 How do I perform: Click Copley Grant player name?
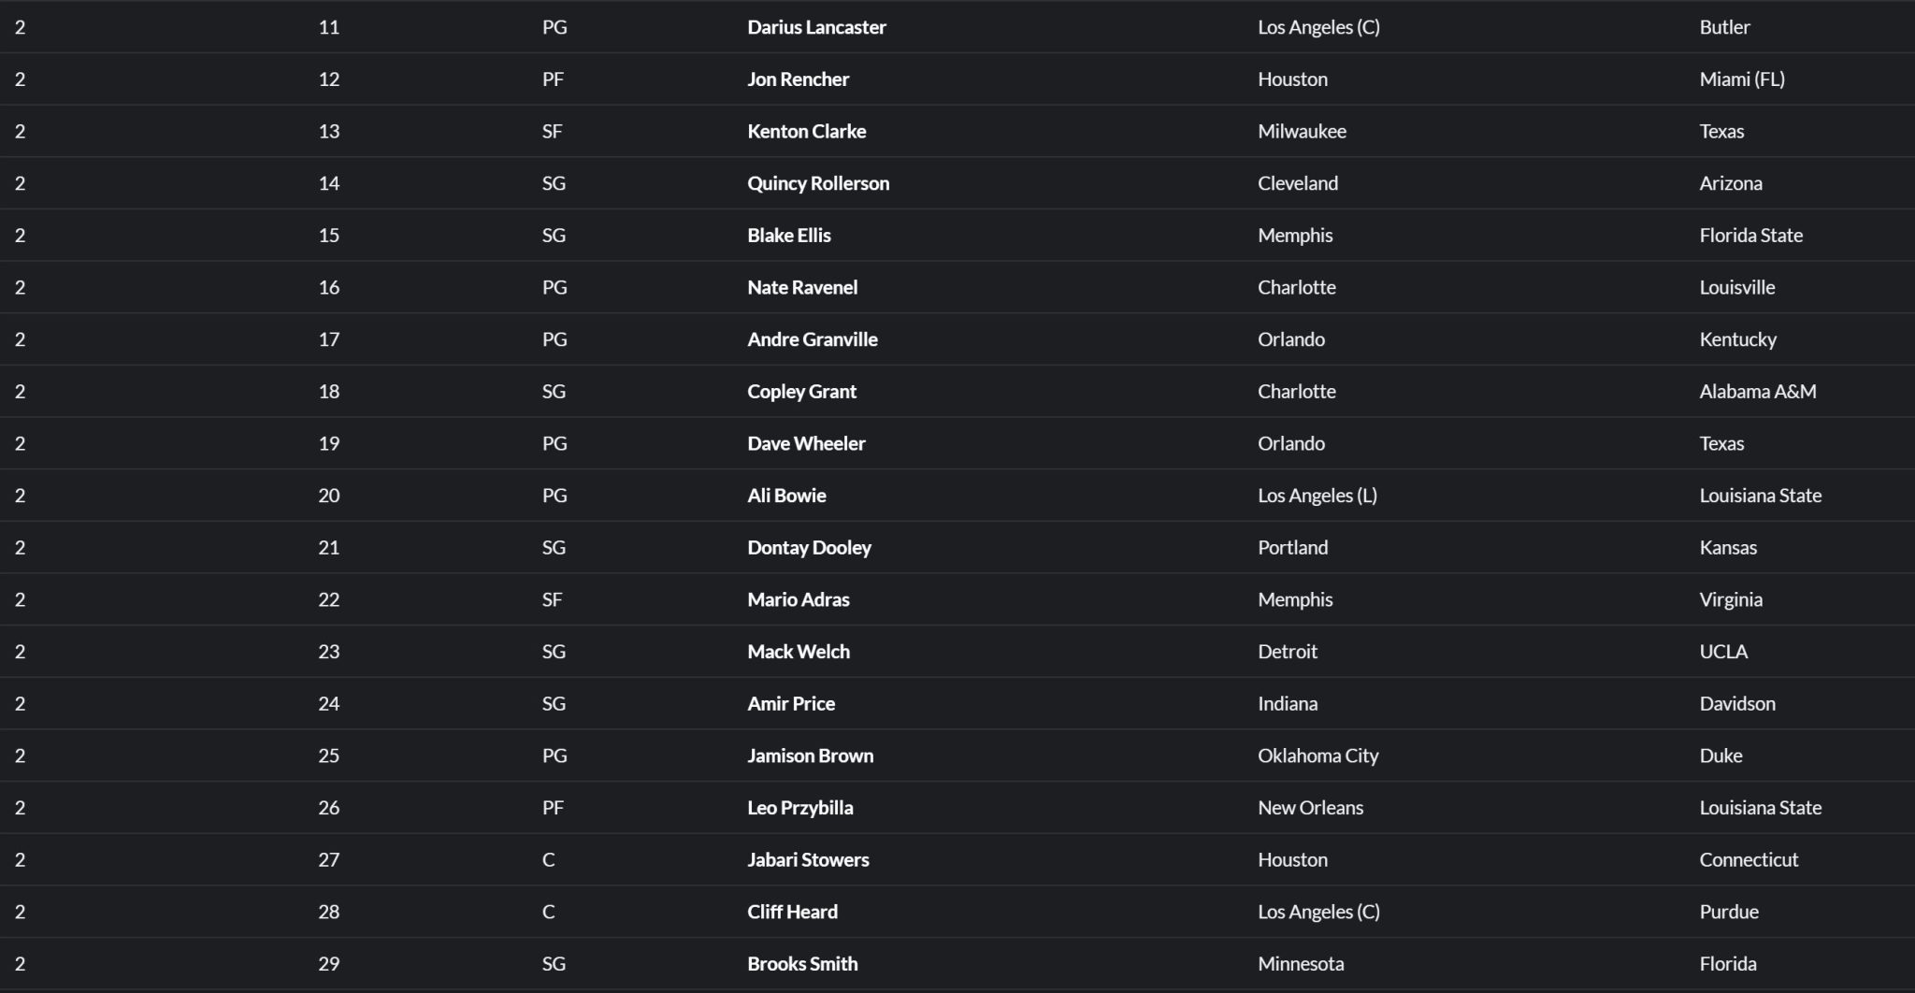(801, 392)
